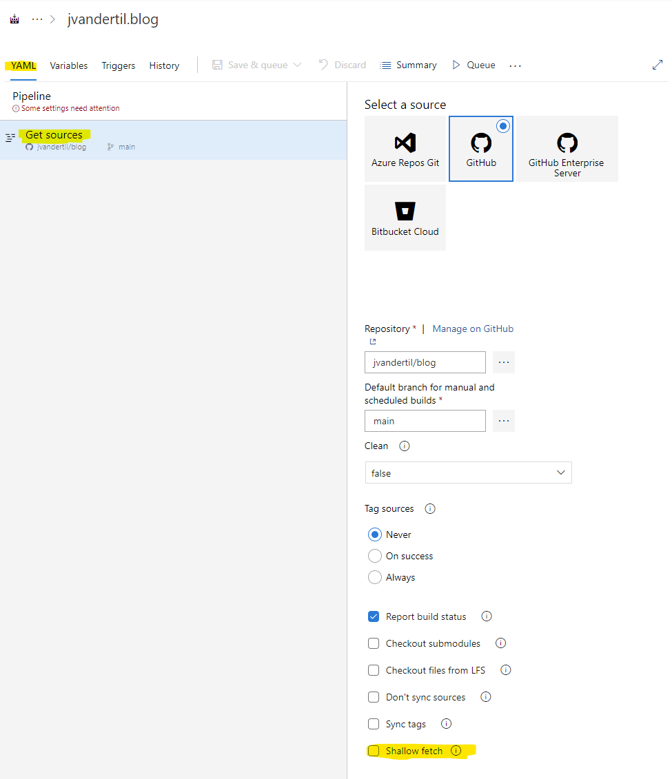Image resolution: width=672 pixels, height=779 pixels.
Task: Enable Don't sync sources
Action: click(x=374, y=697)
